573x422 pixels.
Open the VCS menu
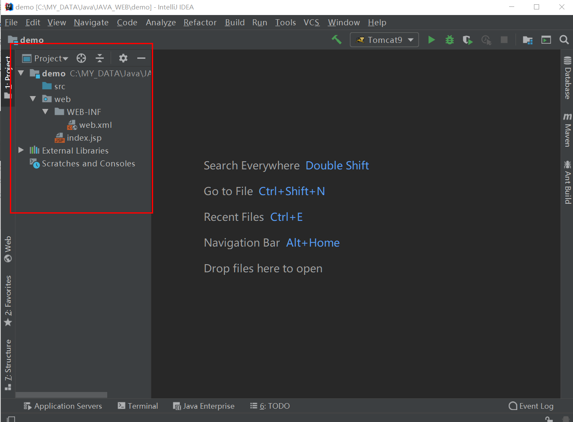click(311, 23)
